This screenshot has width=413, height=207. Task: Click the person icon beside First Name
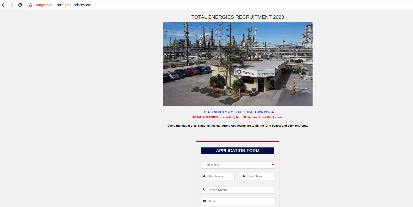coord(204,176)
